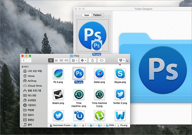This screenshot has width=192, height=135.
Task: Open 나의 모든 파일 in sidebar
Action: click(33, 71)
